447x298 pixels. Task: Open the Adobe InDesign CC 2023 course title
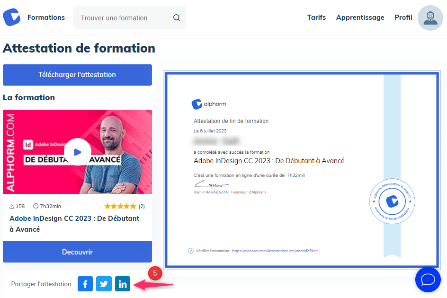pos(74,224)
